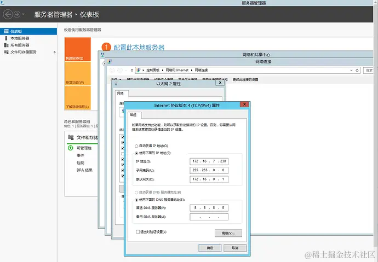Select the 常规 tab
378x262 pixels.
coord(133,115)
